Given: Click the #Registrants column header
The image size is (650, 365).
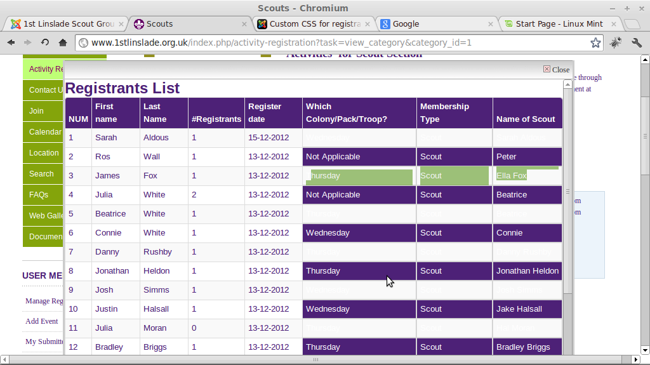Looking at the screenshot, I should 216,113.
